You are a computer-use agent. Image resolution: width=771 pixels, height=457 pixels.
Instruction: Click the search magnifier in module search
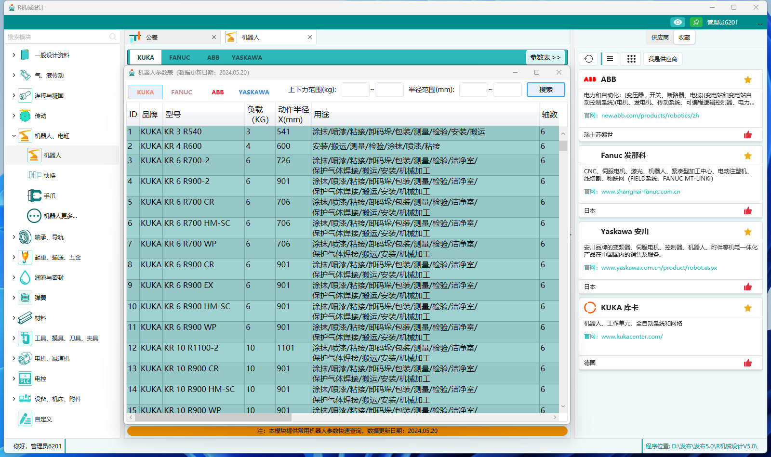point(113,37)
